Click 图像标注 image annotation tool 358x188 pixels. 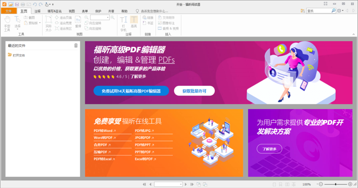166,23
